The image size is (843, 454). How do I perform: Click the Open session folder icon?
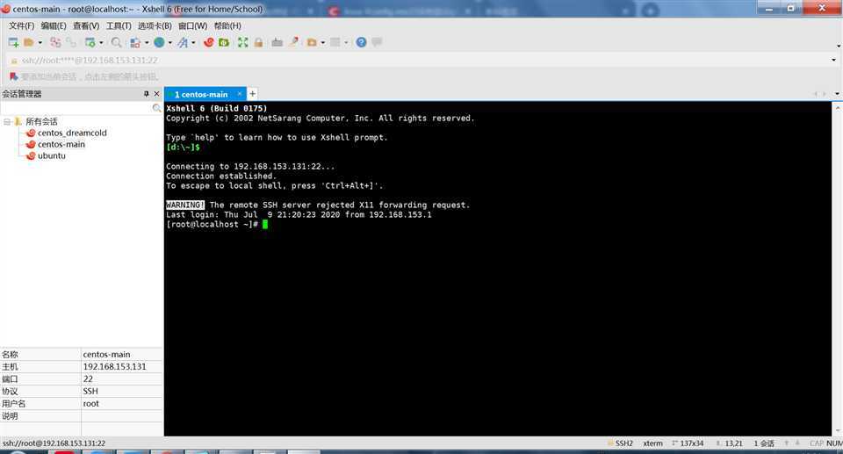[x=29, y=42]
